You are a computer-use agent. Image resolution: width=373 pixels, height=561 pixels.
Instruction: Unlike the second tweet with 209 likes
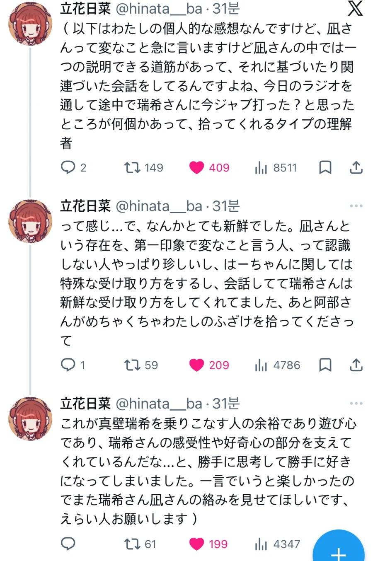[196, 365]
